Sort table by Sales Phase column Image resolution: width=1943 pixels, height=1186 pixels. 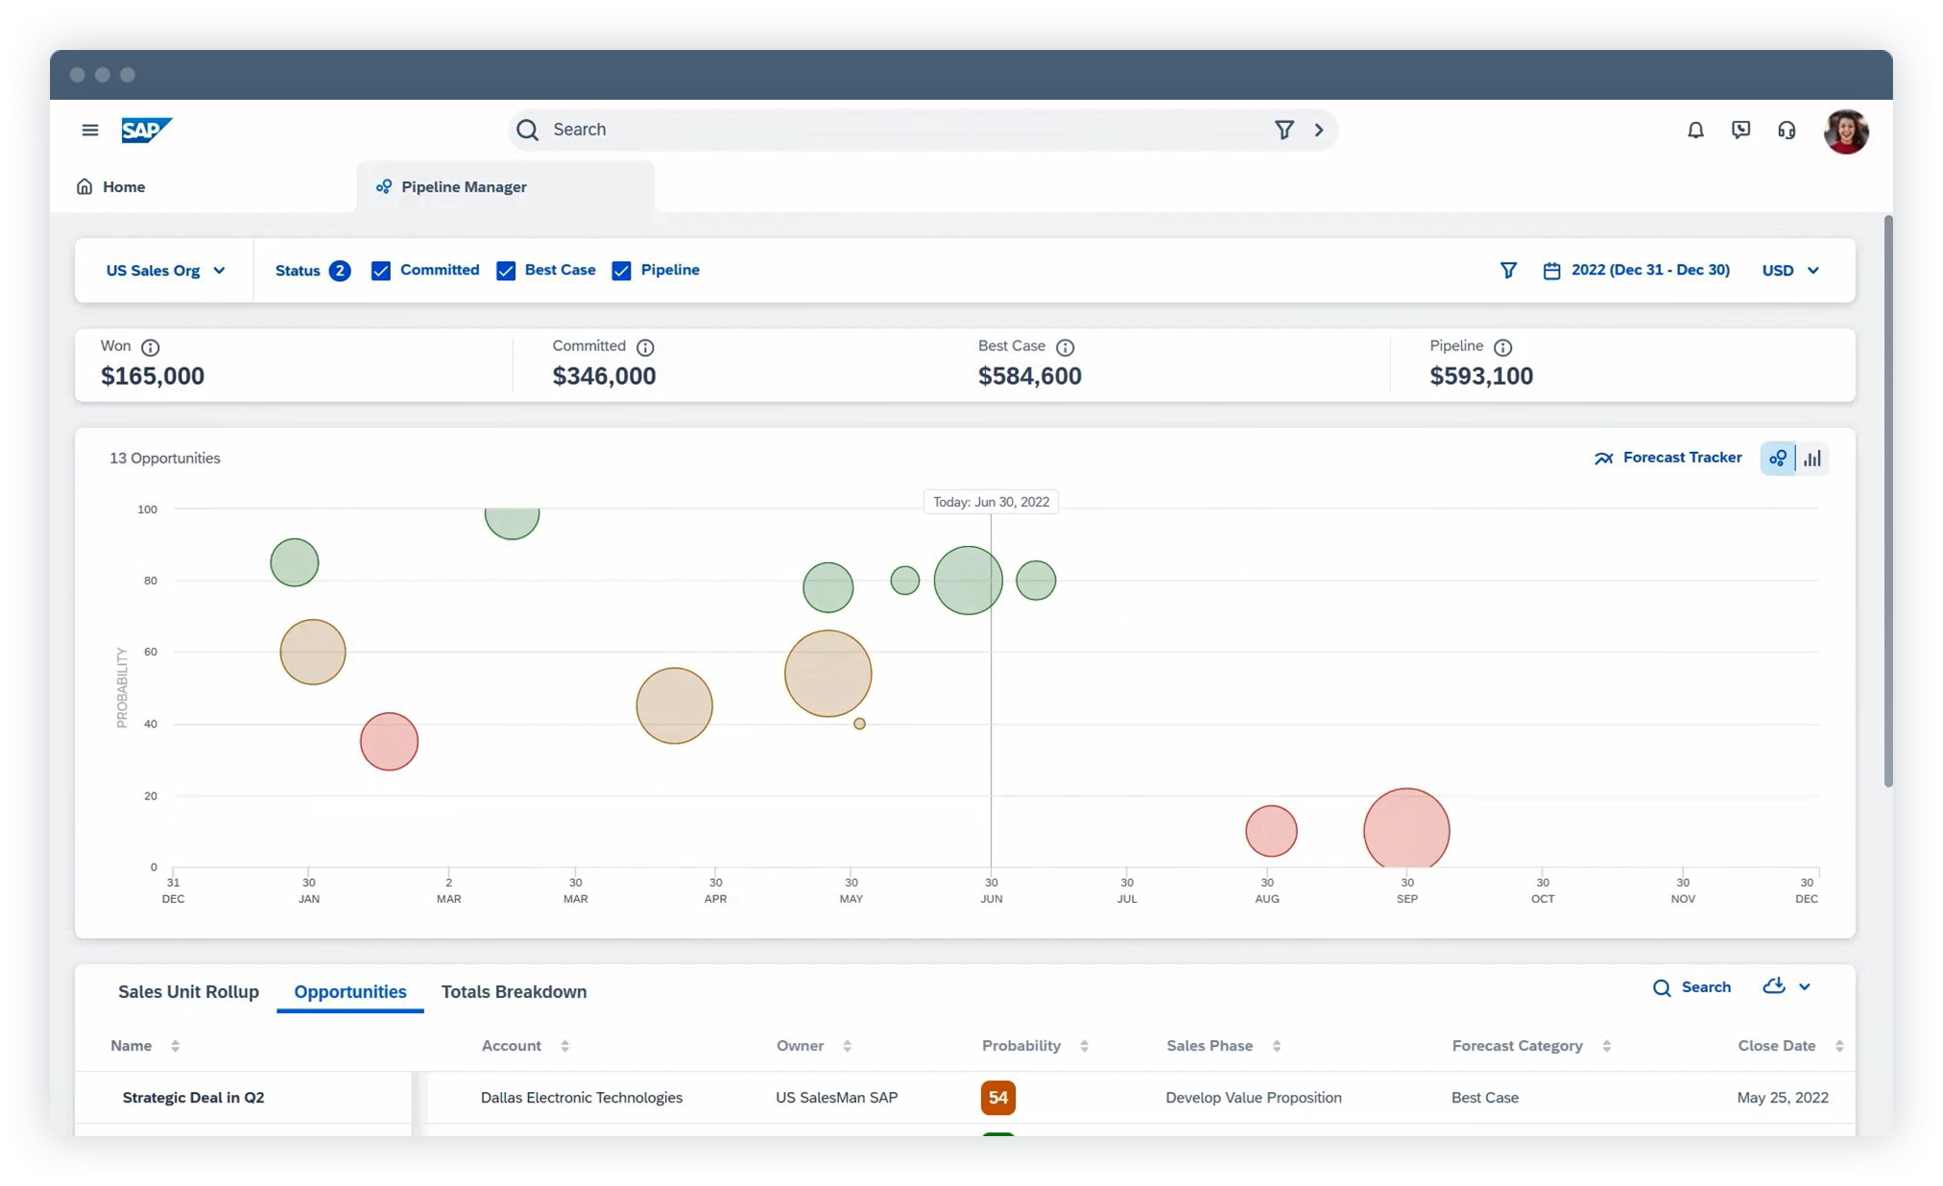pyautogui.click(x=1277, y=1046)
